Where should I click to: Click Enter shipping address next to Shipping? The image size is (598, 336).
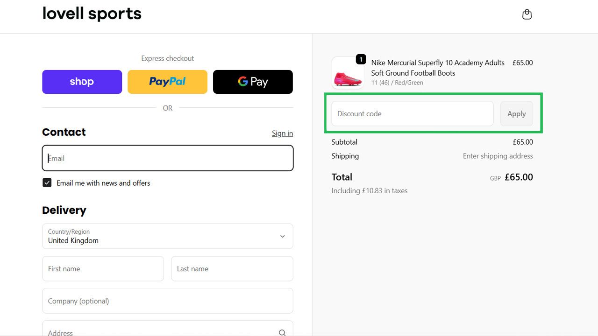498,156
